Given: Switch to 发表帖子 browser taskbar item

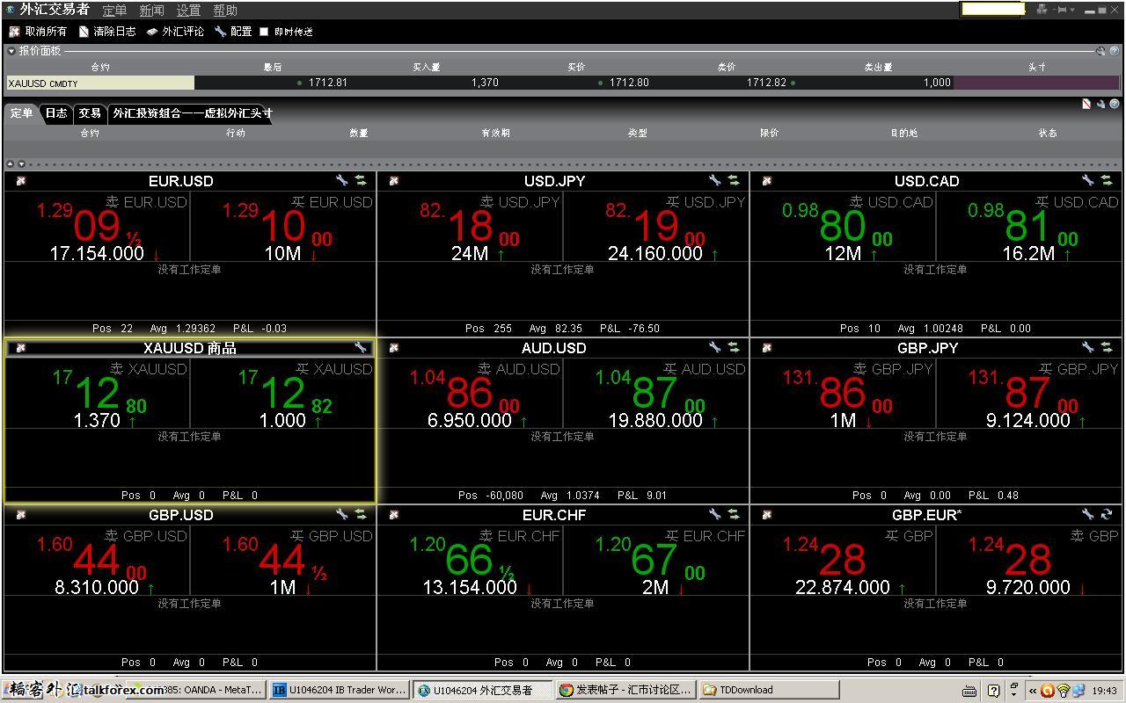Looking at the screenshot, I should pos(626,690).
